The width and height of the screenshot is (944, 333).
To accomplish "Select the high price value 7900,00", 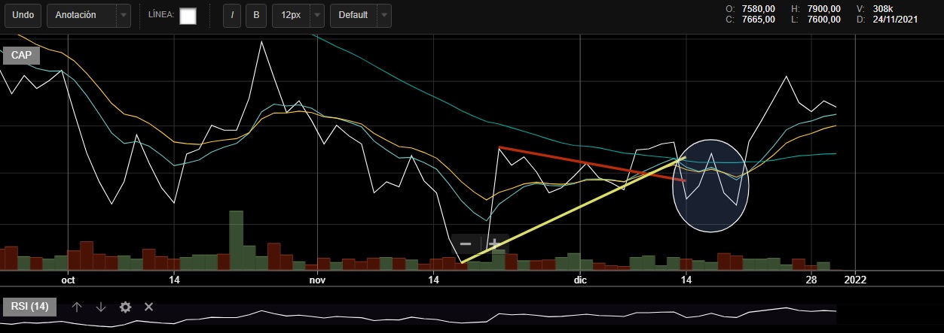I will point(824,8).
